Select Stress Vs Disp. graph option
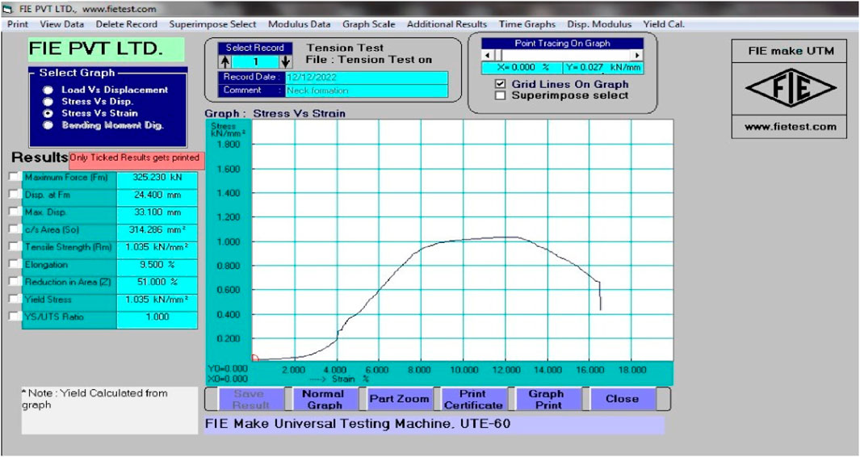The width and height of the screenshot is (860, 457). coord(48,102)
